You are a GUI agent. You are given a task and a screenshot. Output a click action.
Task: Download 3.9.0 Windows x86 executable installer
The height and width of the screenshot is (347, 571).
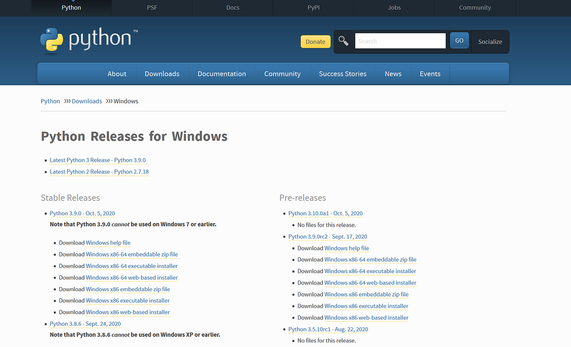128,301
